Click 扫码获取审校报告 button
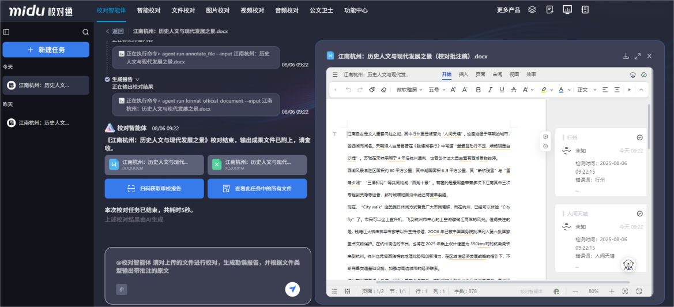 pos(155,189)
